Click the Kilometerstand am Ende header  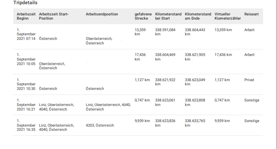point(198,16)
